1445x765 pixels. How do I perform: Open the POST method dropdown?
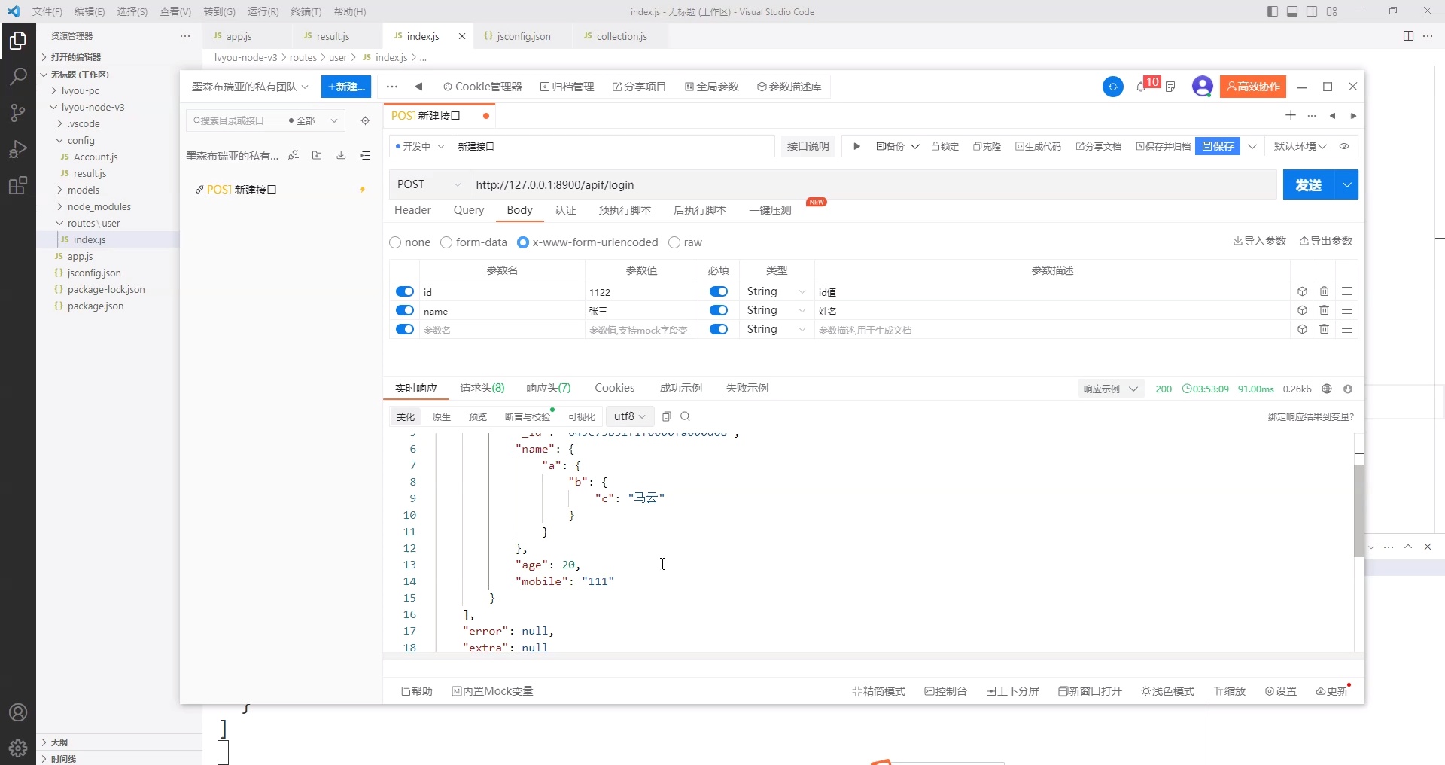(427, 184)
